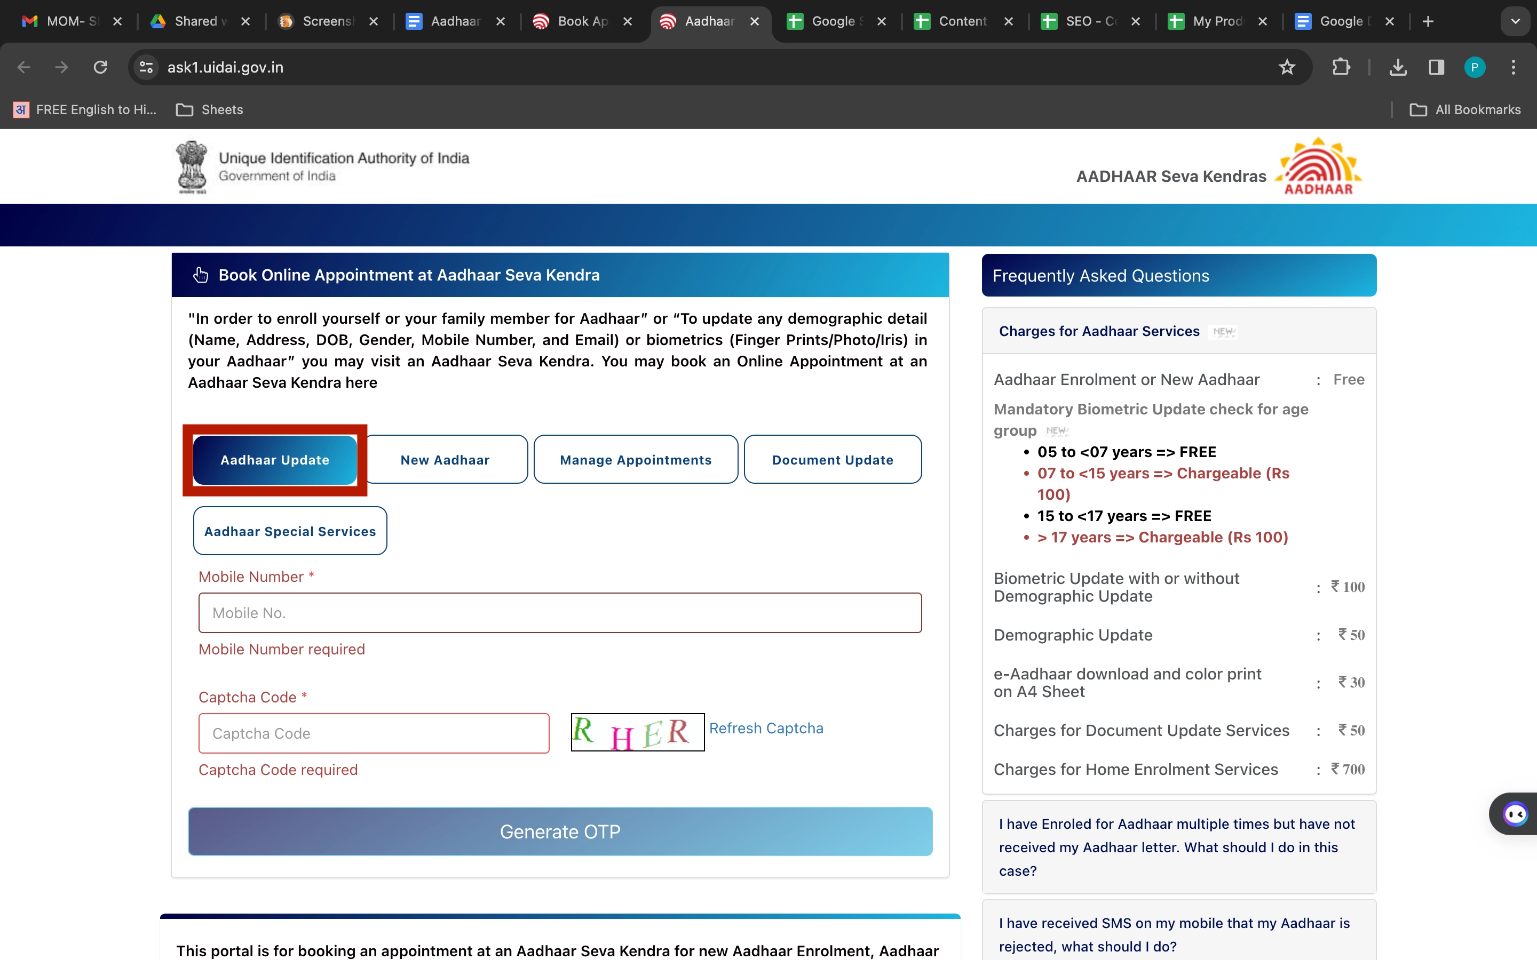Click the profile avatar icon

[1474, 67]
